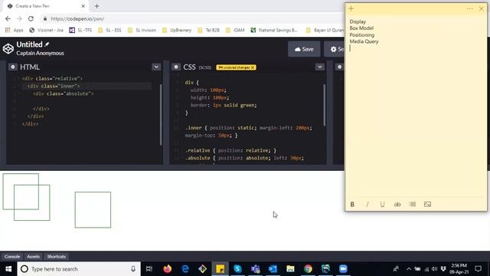The width and height of the screenshot is (490, 276).
Task: Launch Firefox from taskbar
Action: click(167, 269)
